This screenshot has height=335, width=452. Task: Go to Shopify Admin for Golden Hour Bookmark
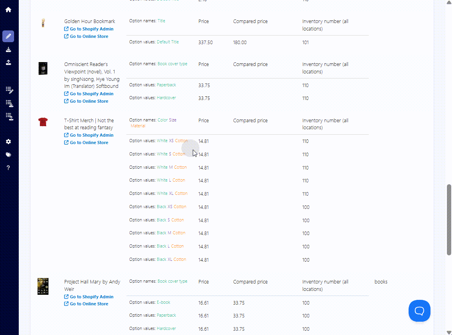click(88, 29)
